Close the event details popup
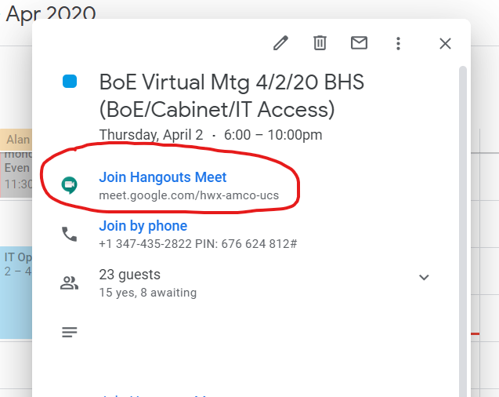This screenshot has width=499, height=397. click(x=445, y=44)
